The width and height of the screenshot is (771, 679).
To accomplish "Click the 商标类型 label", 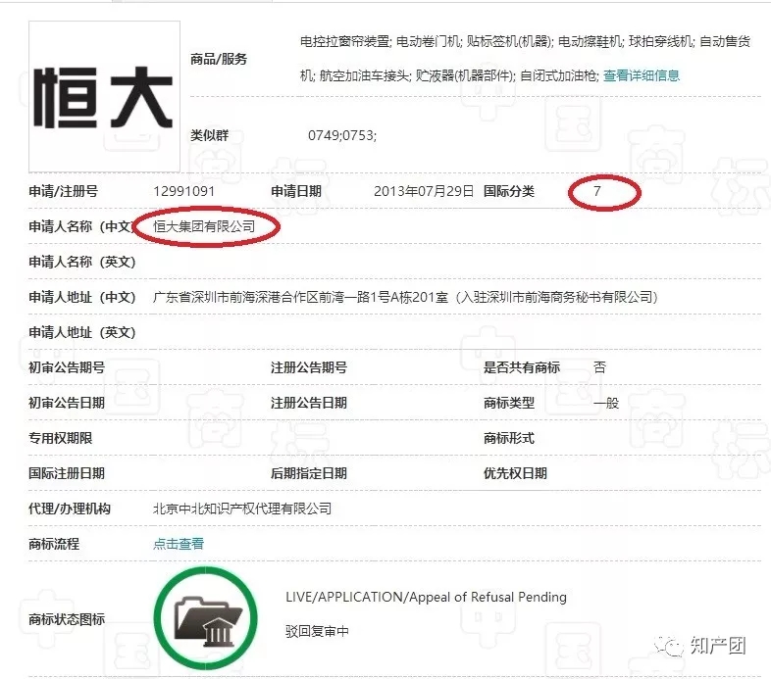I will (509, 403).
